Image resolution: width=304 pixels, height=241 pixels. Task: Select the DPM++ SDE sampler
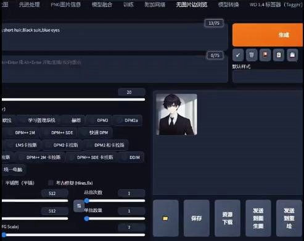[x=59, y=133]
